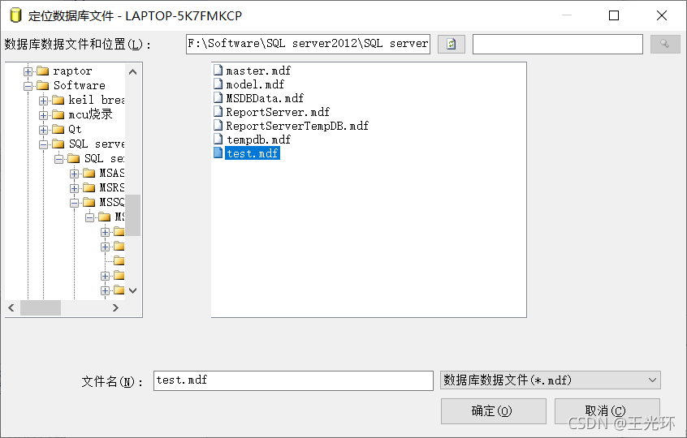Select the model.mdf file icon

pos(218,84)
